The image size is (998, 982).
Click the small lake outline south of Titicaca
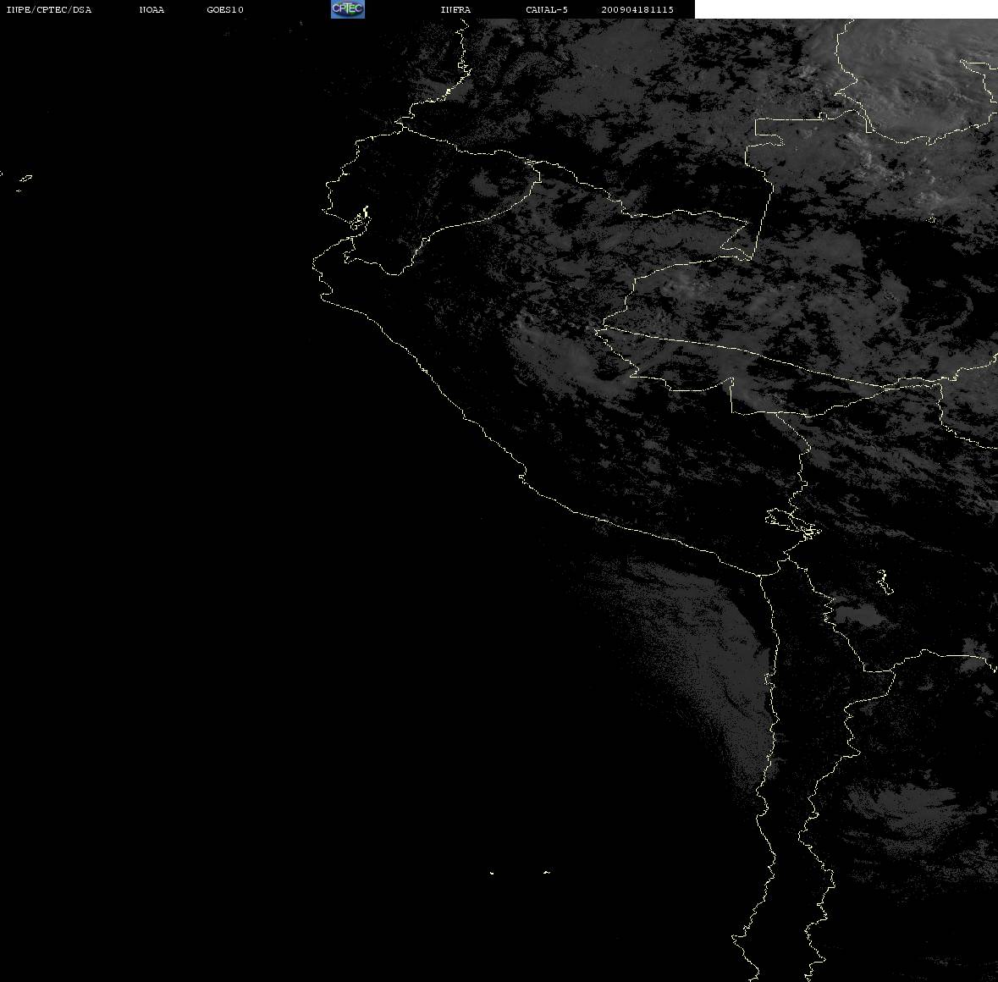point(885,582)
